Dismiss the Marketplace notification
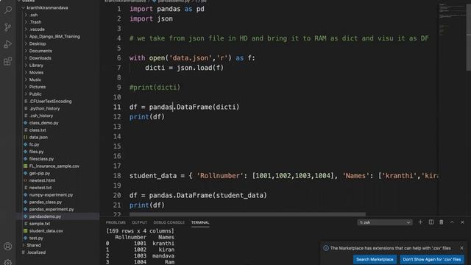This screenshot has width=471, height=265. [x=461, y=248]
